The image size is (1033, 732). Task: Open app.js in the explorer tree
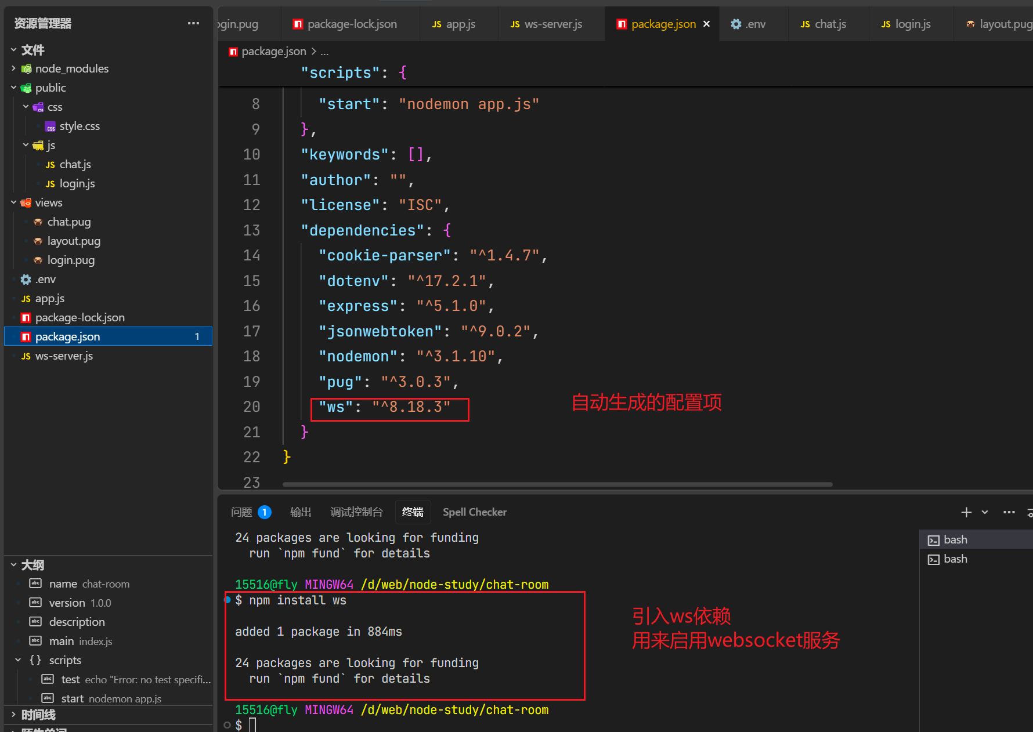(49, 298)
